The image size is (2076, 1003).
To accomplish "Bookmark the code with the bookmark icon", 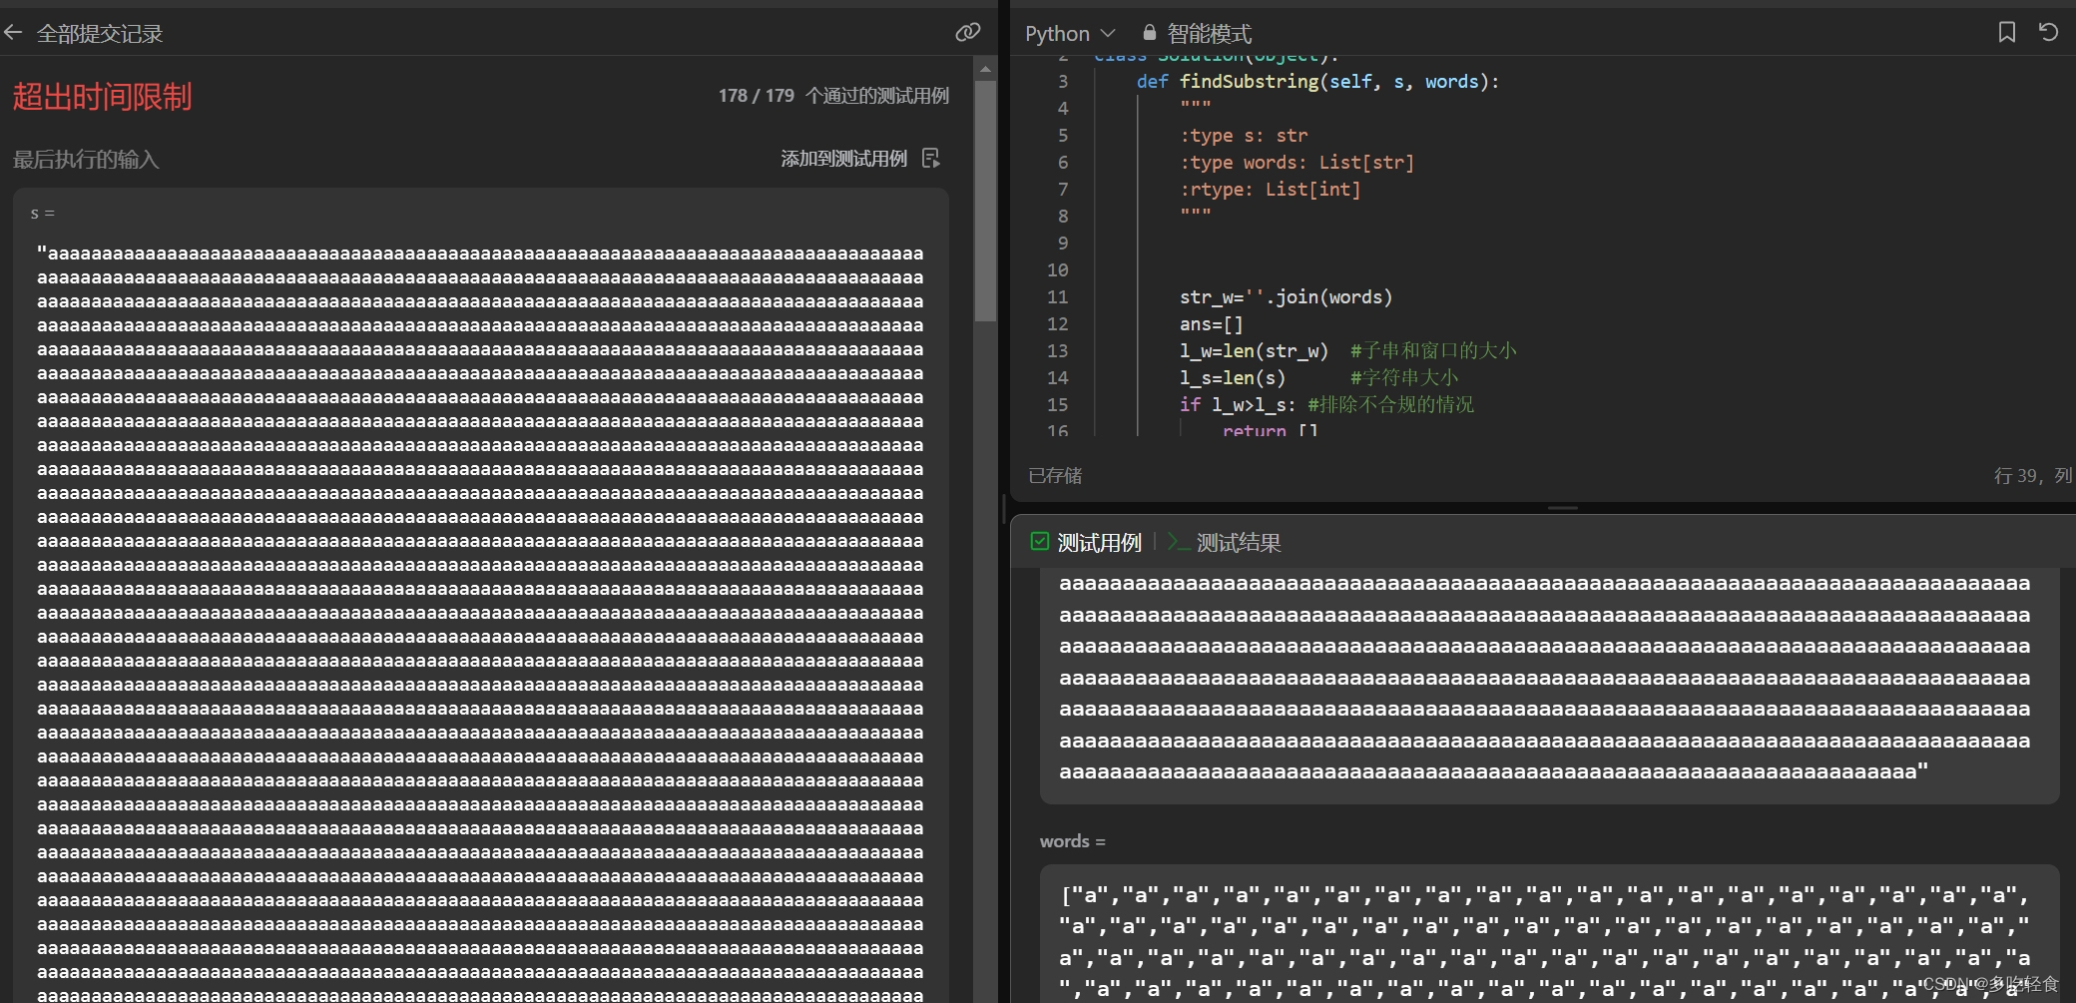I will coord(2007,32).
